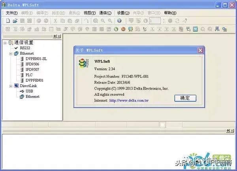Pin the bottom output panel
The image size is (237, 171).
(x=228, y=131)
